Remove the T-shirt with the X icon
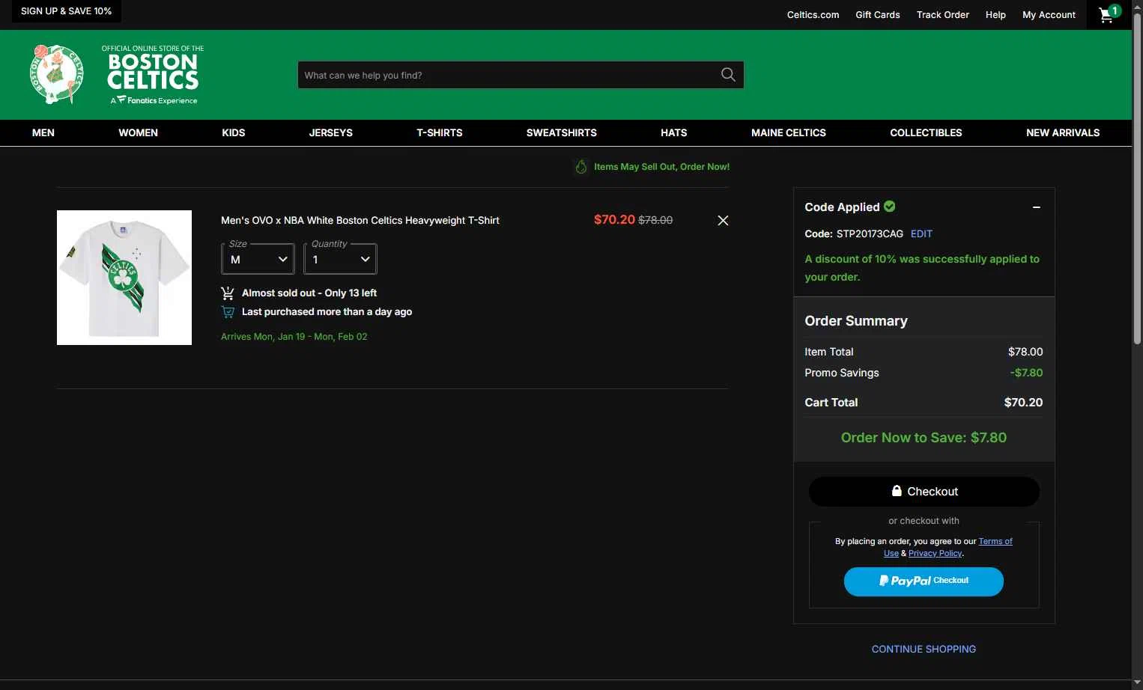This screenshot has height=690, width=1143. coord(723,220)
